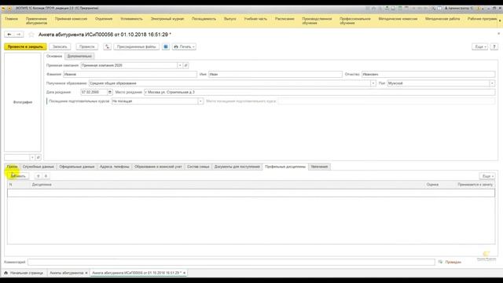
Task: Switch to the Увлечения tab
Action: pos(320,167)
